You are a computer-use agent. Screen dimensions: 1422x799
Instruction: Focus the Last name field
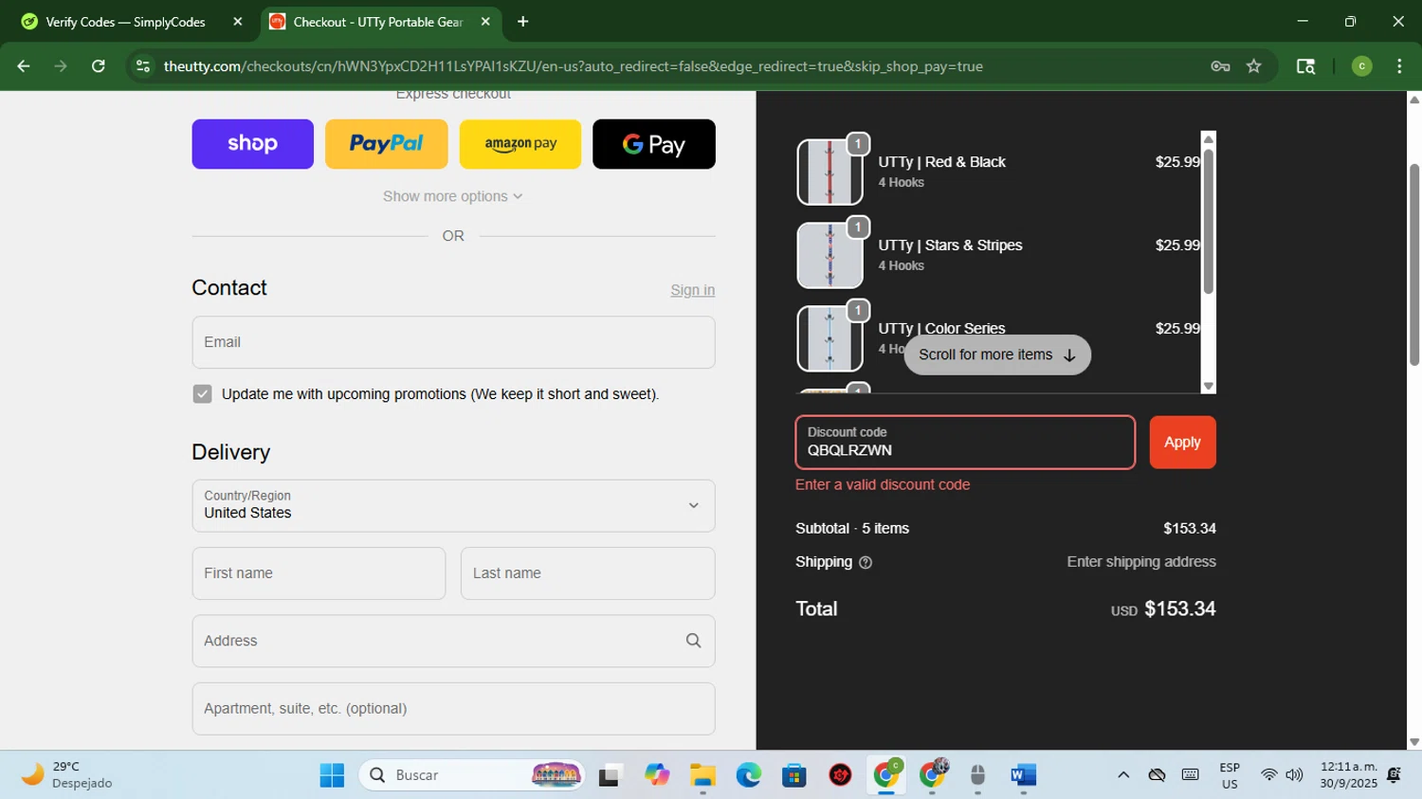[588, 573]
